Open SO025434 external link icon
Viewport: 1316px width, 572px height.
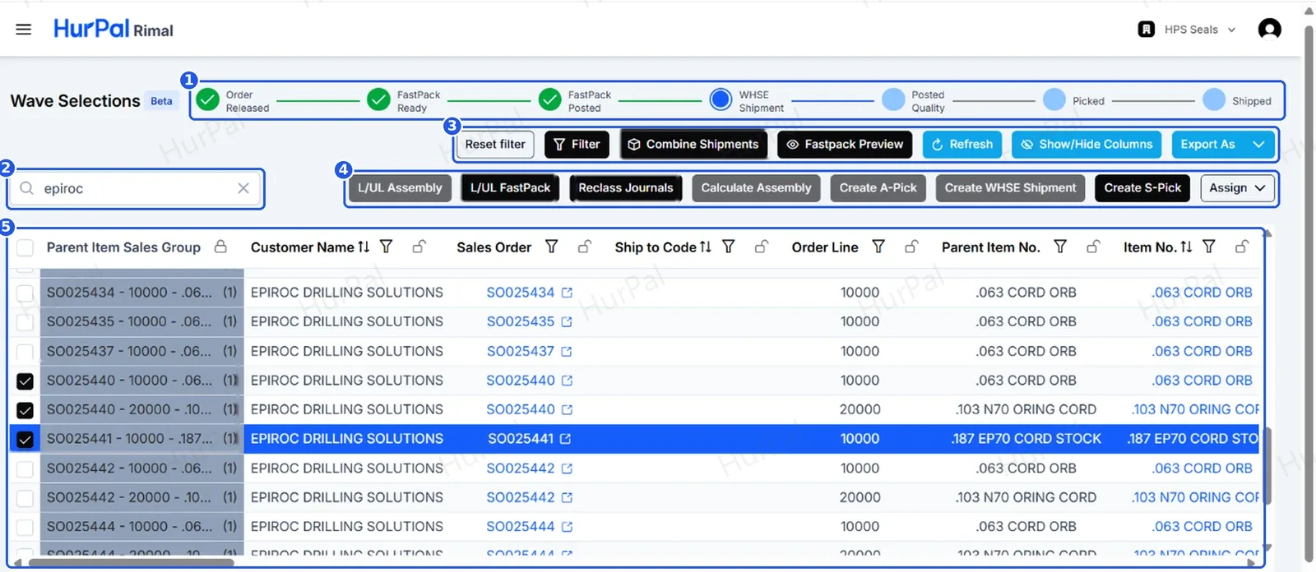point(567,293)
